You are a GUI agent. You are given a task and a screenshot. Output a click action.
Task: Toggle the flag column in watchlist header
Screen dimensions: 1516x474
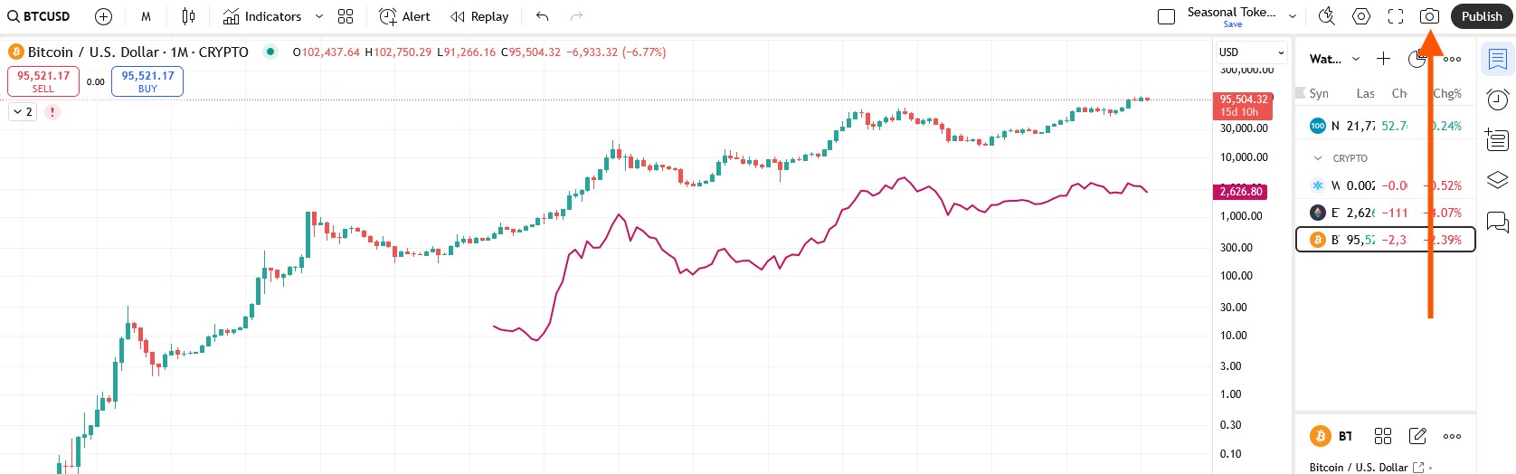pyautogui.click(x=1301, y=93)
